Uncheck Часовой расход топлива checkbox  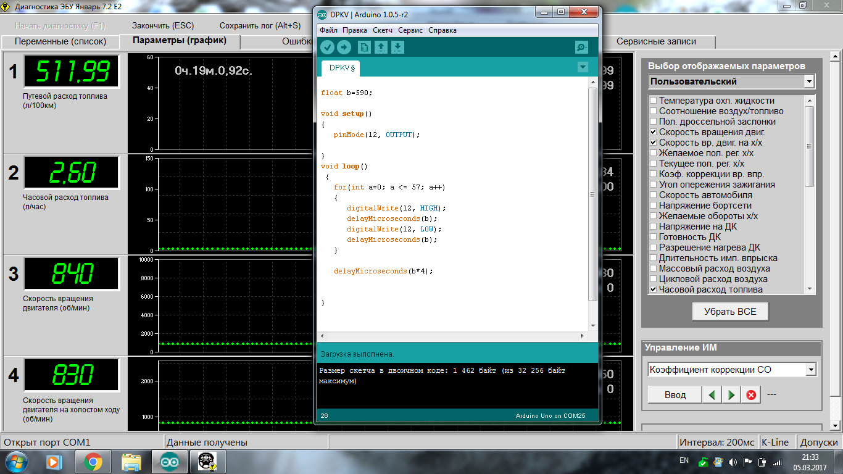[654, 289]
